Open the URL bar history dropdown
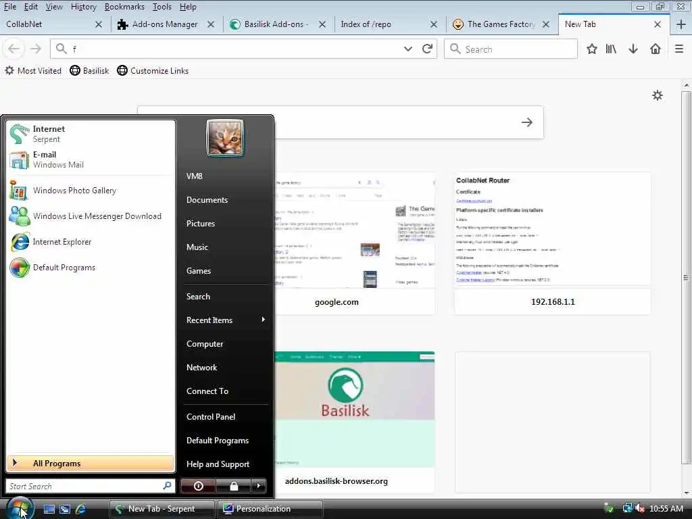692x519 pixels. pyautogui.click(x=407, y=49)
